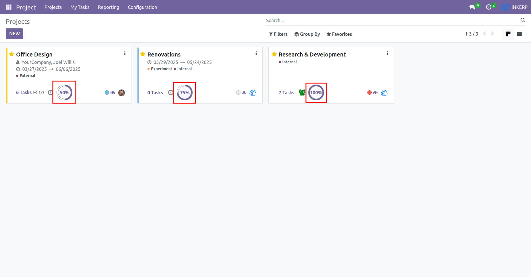Image resolution: width=531 pixels, height=277 pixels.
Task: Open the 7 Tasks link on Research & Development
Action: [286, 93]
